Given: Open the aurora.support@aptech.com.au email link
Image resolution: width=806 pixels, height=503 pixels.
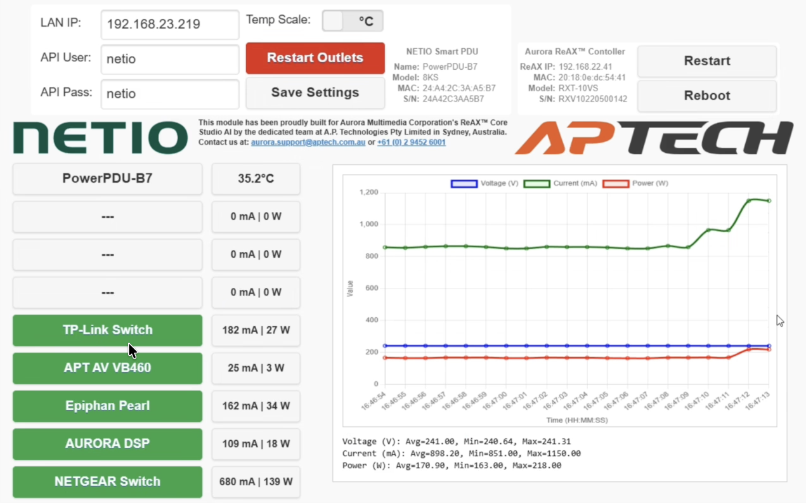Looking at the screenshot, I should 308,143.
